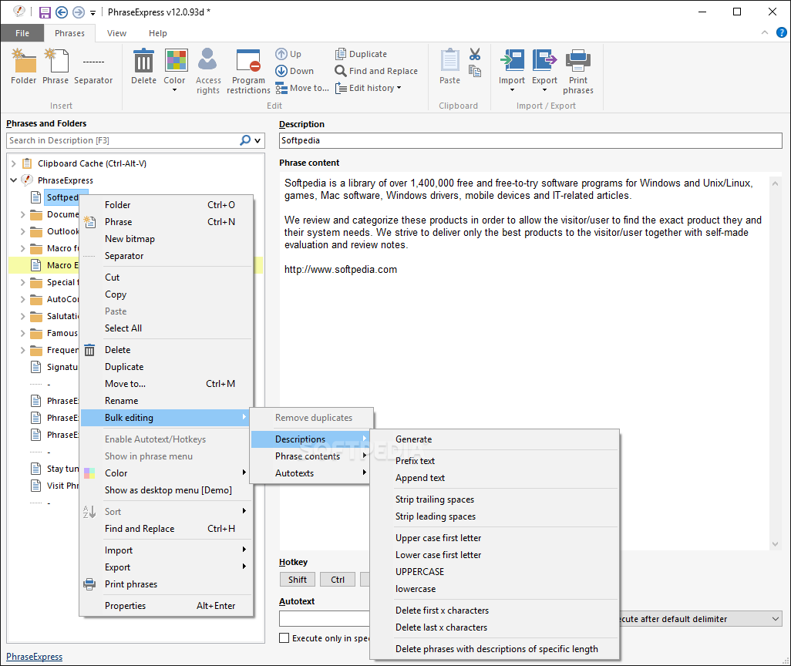The width and height of the screenshot is (791, 666).
Task: Open the default delimiter combo box
Action: pyautogui.click(x=701, y=619)
